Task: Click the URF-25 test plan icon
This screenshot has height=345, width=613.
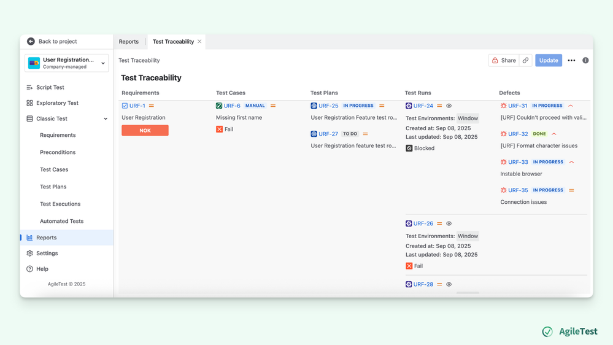Action: pyautogui.click(x=314, y=106)
